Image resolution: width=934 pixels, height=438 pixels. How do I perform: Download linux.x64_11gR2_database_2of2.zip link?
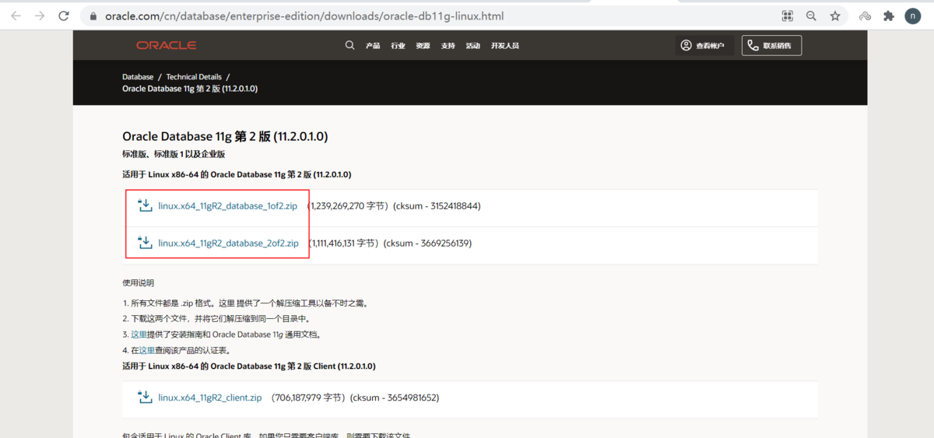(x=228, y=244)
